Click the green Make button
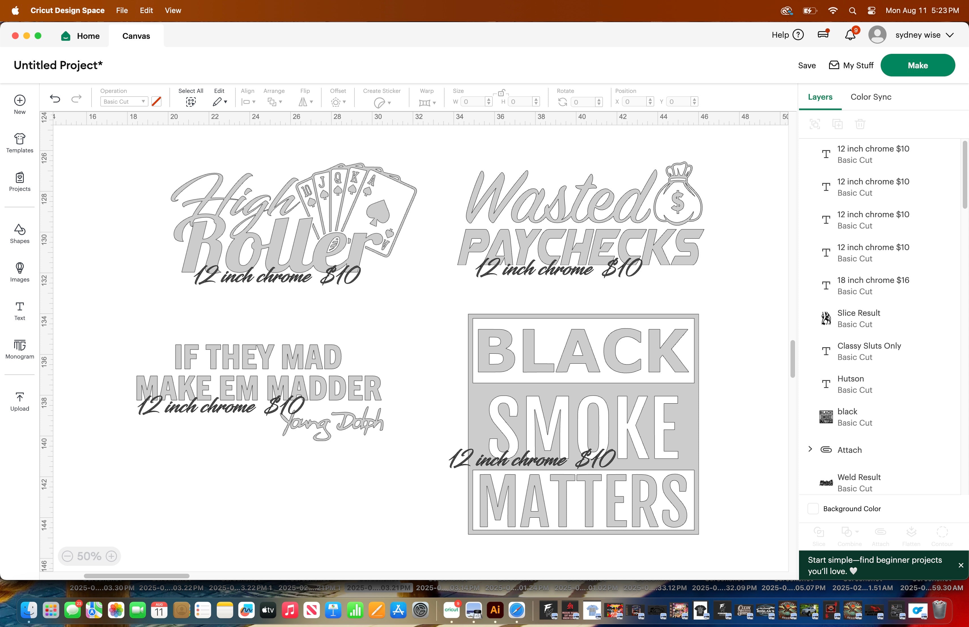 (918, 65)
